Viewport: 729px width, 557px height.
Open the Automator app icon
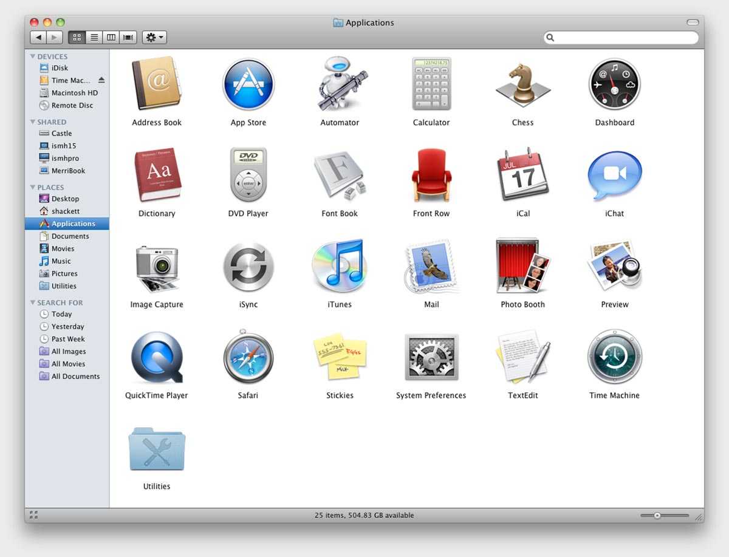tap(340, 84)
